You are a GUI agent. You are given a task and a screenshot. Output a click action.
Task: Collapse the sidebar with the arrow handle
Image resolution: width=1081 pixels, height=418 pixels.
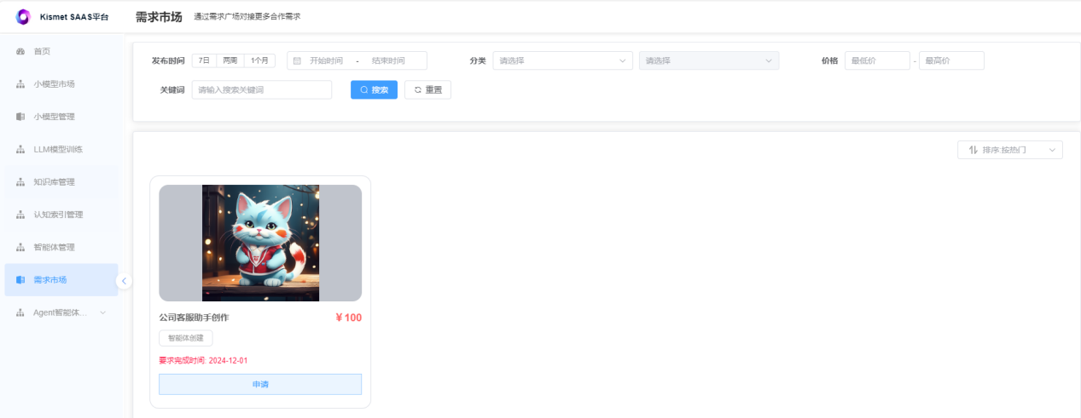coord(124,281)
